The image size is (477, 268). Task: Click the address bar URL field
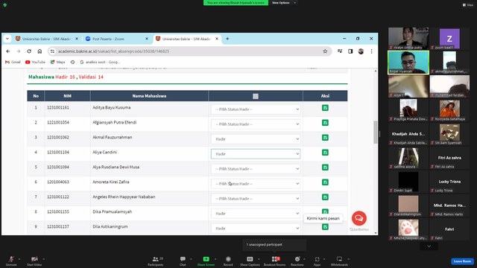pyautogui.click(x=189, y=51)
